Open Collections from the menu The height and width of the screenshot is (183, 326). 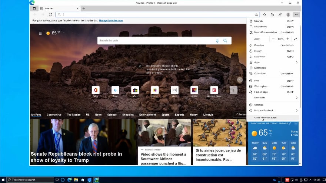[273, 74]
